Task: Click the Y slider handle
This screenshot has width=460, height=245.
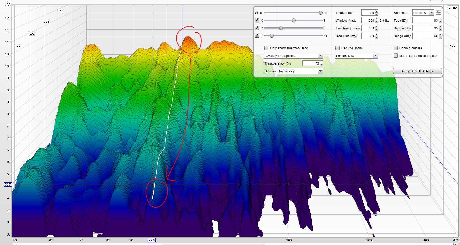Action: (281, 28)
